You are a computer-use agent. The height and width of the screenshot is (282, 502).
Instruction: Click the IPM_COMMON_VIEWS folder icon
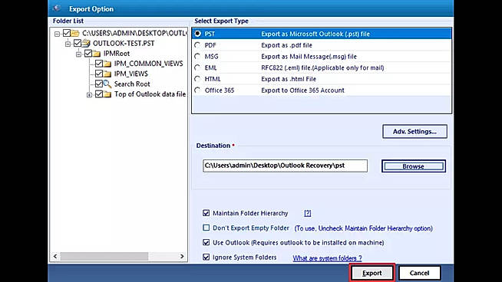pos(107,64)
